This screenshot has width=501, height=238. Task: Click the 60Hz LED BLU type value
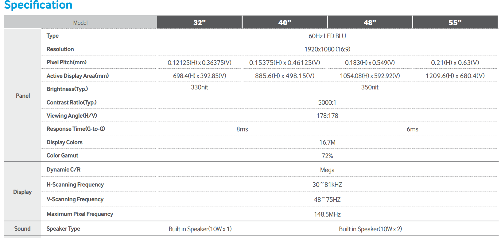click(x=327, y=36)
